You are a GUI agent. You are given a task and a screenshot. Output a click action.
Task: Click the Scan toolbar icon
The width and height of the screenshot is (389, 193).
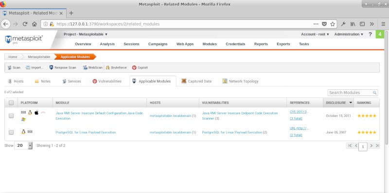tap(10, 67)
